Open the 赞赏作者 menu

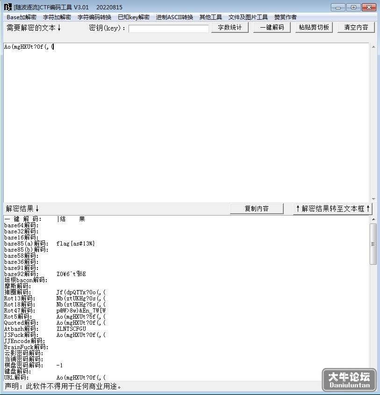pos(285,17)
